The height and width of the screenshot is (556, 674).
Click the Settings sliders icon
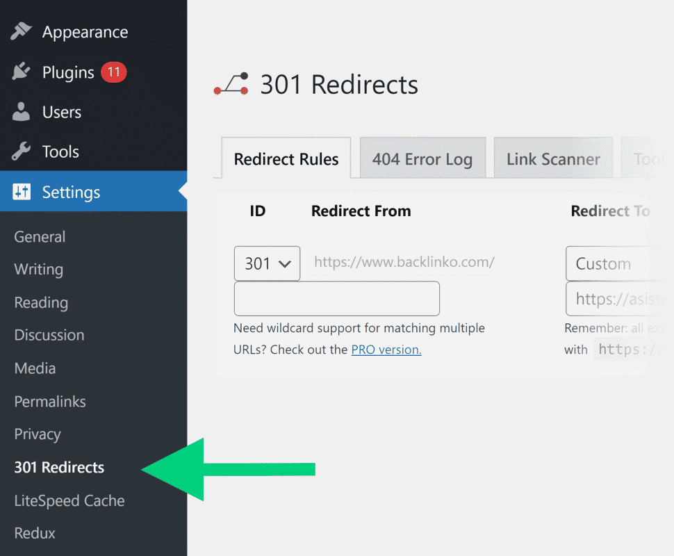(22, 192)
